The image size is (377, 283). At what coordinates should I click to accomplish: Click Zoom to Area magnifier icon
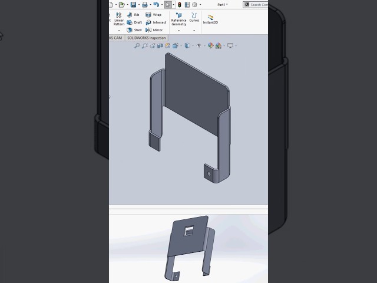(x=145, y=45)
